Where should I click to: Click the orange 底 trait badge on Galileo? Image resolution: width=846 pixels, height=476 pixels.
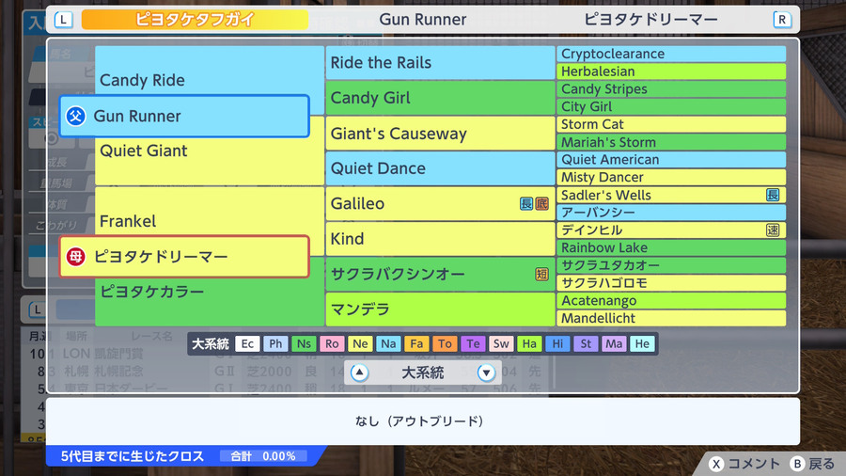(541, 203)
